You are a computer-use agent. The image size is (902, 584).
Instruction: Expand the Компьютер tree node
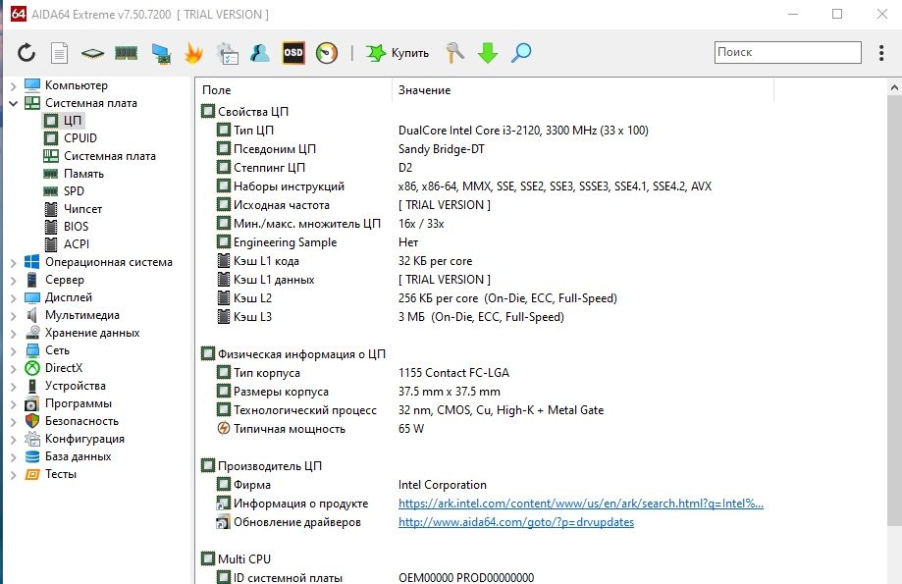pos(13,85)
